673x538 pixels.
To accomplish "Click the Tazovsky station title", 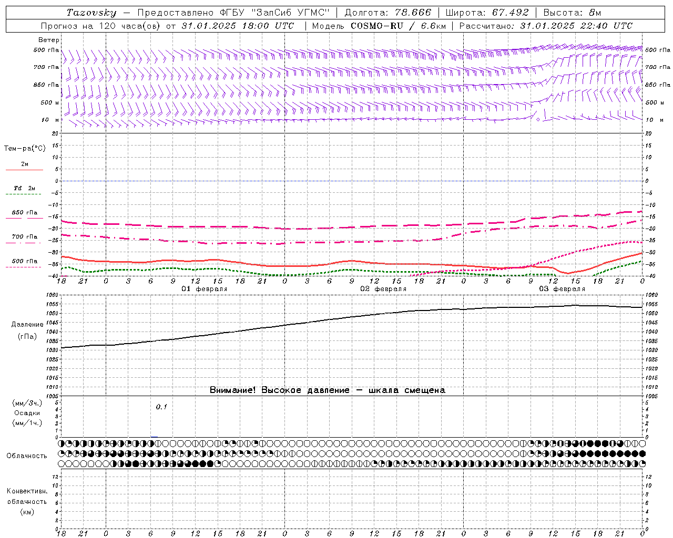I will pyautogui.click(x=91, y=13).
